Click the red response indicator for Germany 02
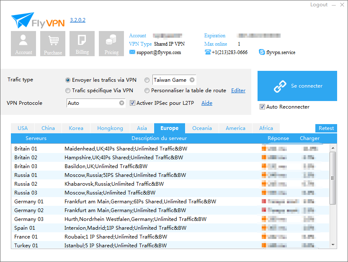The height and width of the screenshot is (262, 348). 264,210
